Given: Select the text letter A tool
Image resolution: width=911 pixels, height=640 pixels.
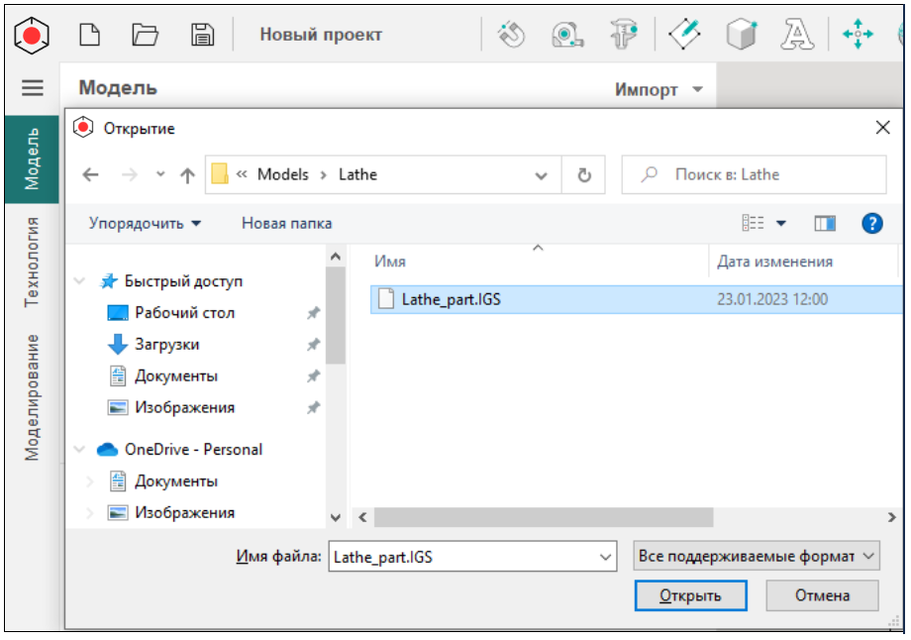Looking at the screenshot, I should [796, 35].
